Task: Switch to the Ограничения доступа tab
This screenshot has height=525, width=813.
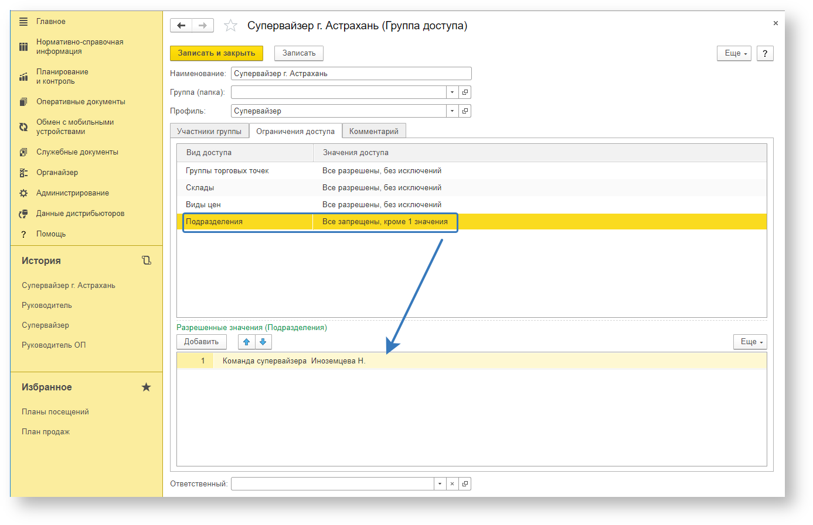Action: (x=295, y=131)
